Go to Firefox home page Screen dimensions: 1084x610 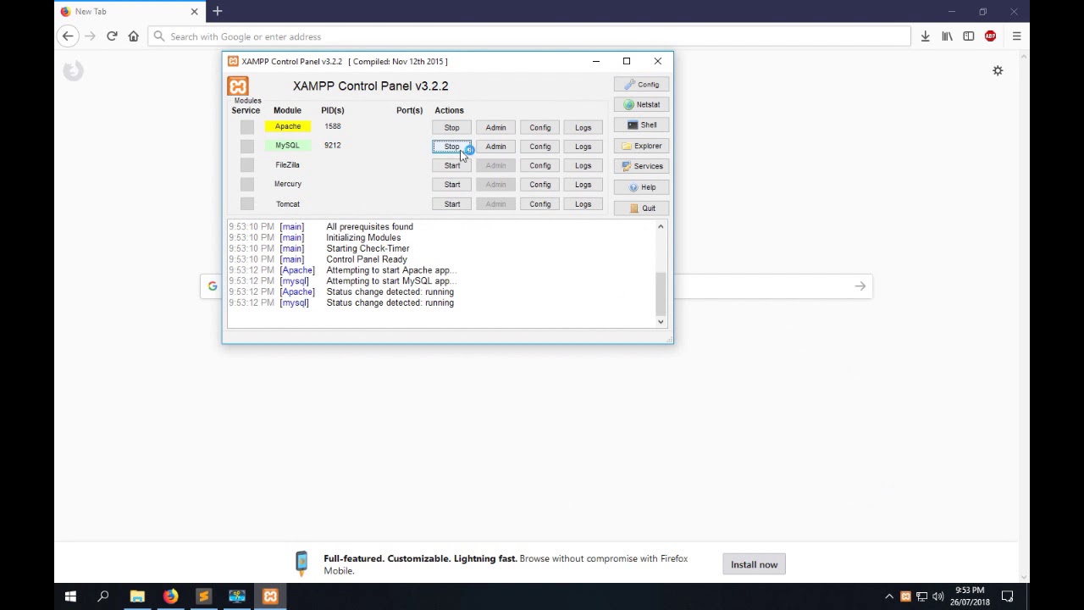tap(133, 36)
